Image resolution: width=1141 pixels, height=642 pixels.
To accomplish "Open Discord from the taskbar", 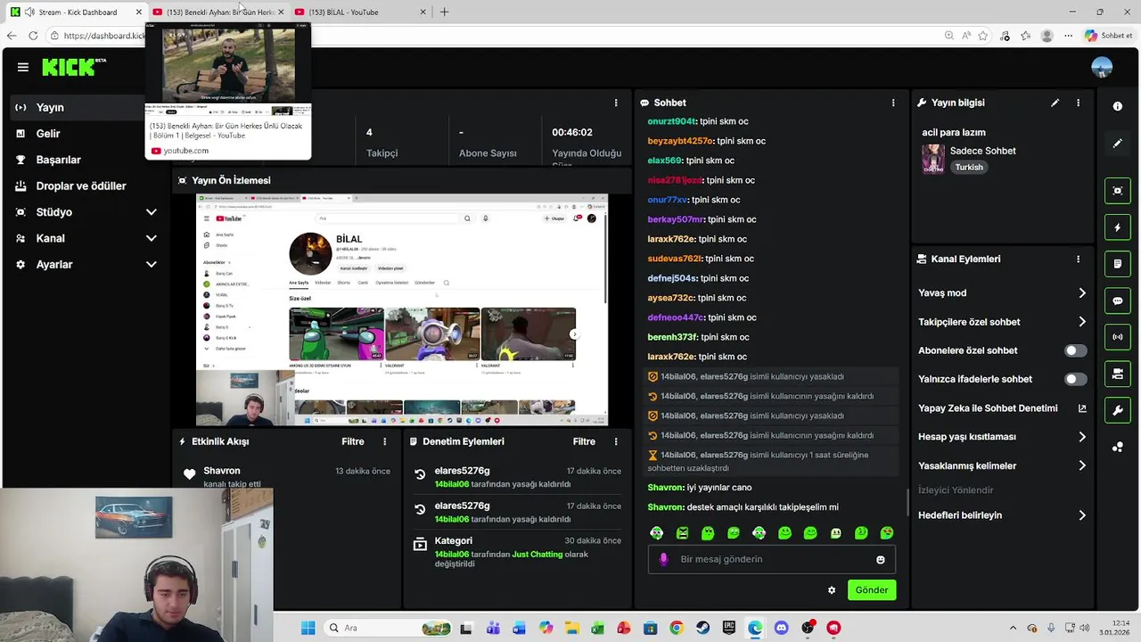I will click(782, 628).
